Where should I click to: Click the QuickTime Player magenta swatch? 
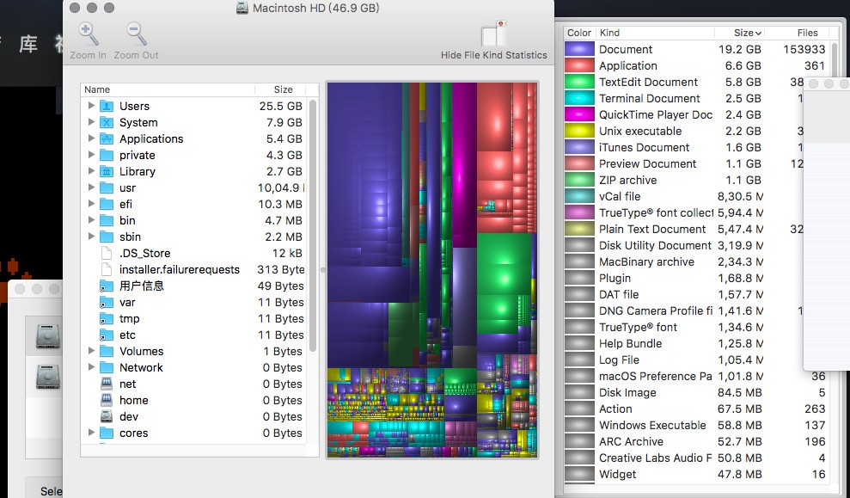(579, 114)
